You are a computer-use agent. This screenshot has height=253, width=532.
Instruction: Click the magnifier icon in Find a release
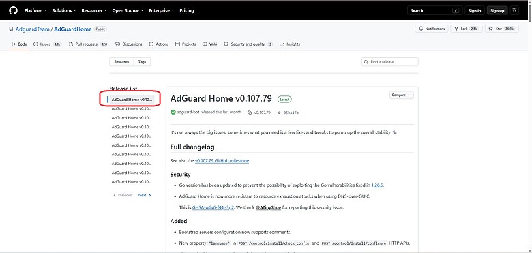(x=366, y=62)
